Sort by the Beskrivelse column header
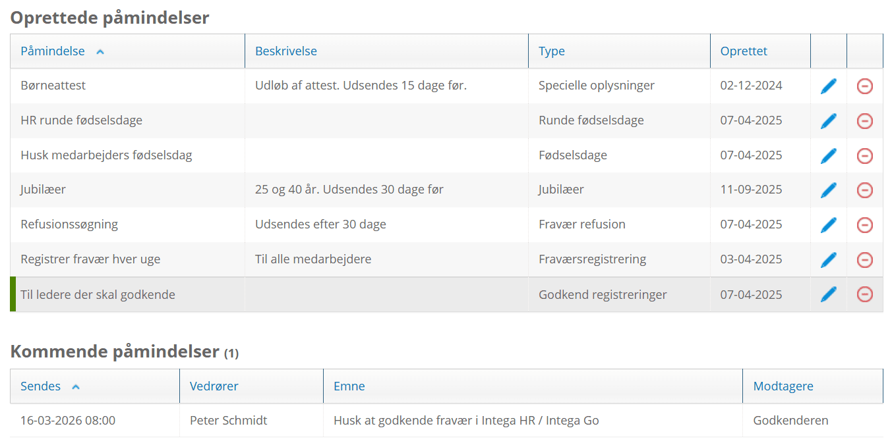Screen dimensions: 892x447 pyautogui.click(x=286, y=51)
